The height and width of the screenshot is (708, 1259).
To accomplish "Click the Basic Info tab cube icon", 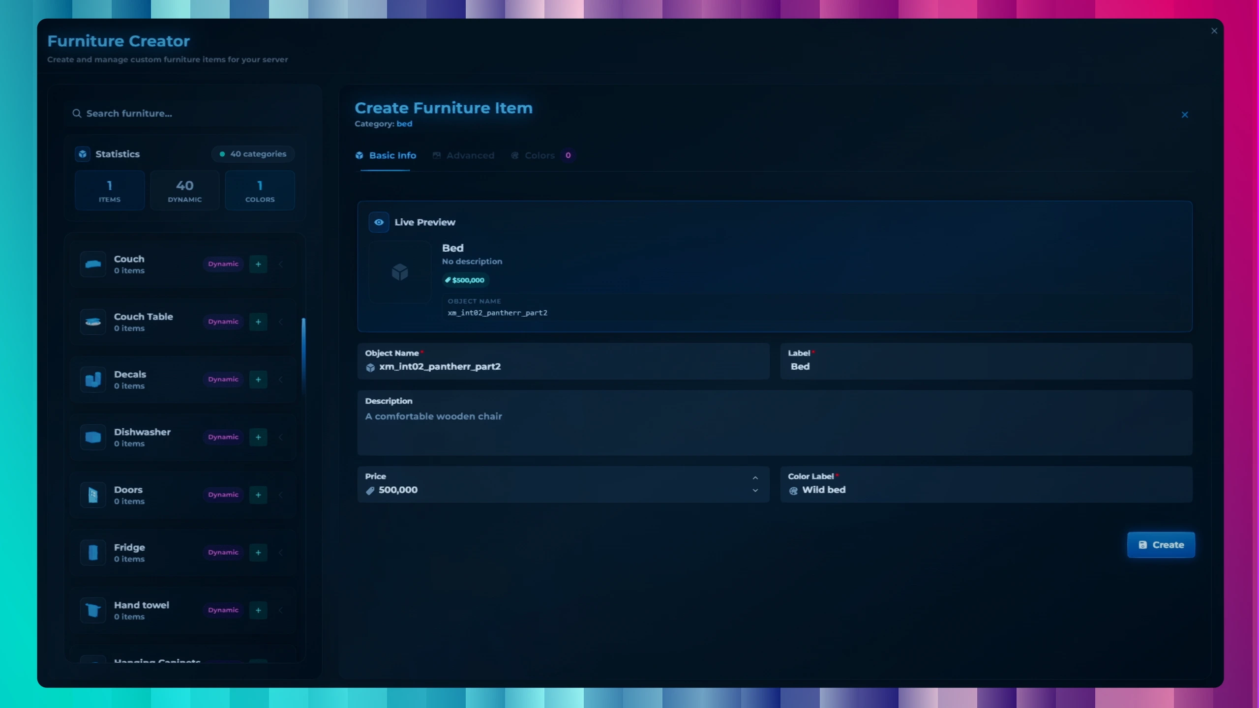I will [360, 155].
